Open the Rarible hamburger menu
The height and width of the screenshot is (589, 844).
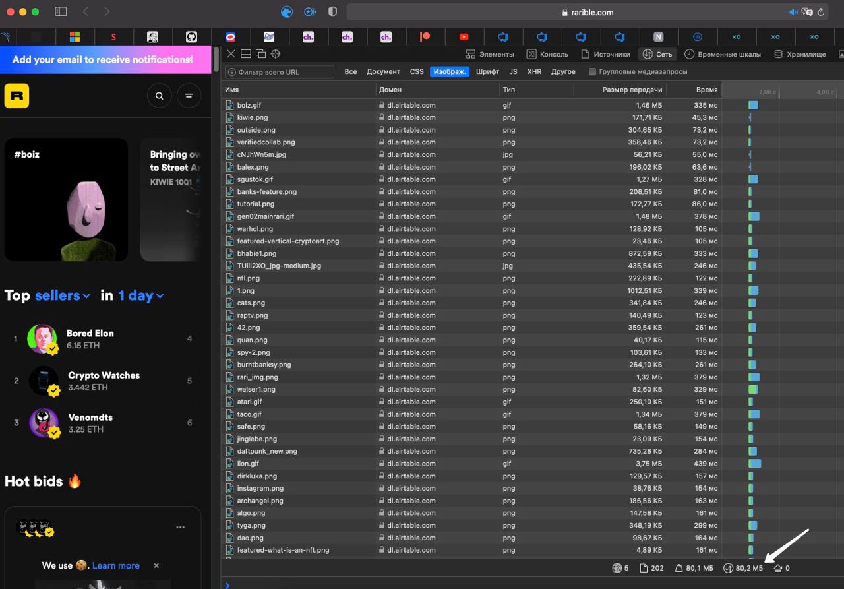click(x=189, y=96)
